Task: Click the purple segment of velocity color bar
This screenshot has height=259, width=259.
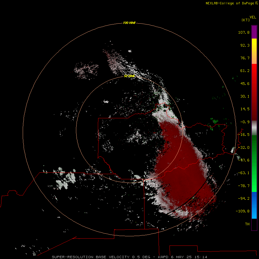Action: click(x=254, y=32)
